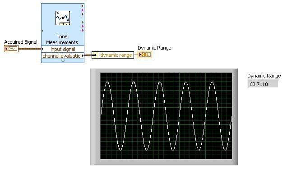
Task: Click the gray input arrow on Tone Measurements left edge
Action: coord(43,31)
